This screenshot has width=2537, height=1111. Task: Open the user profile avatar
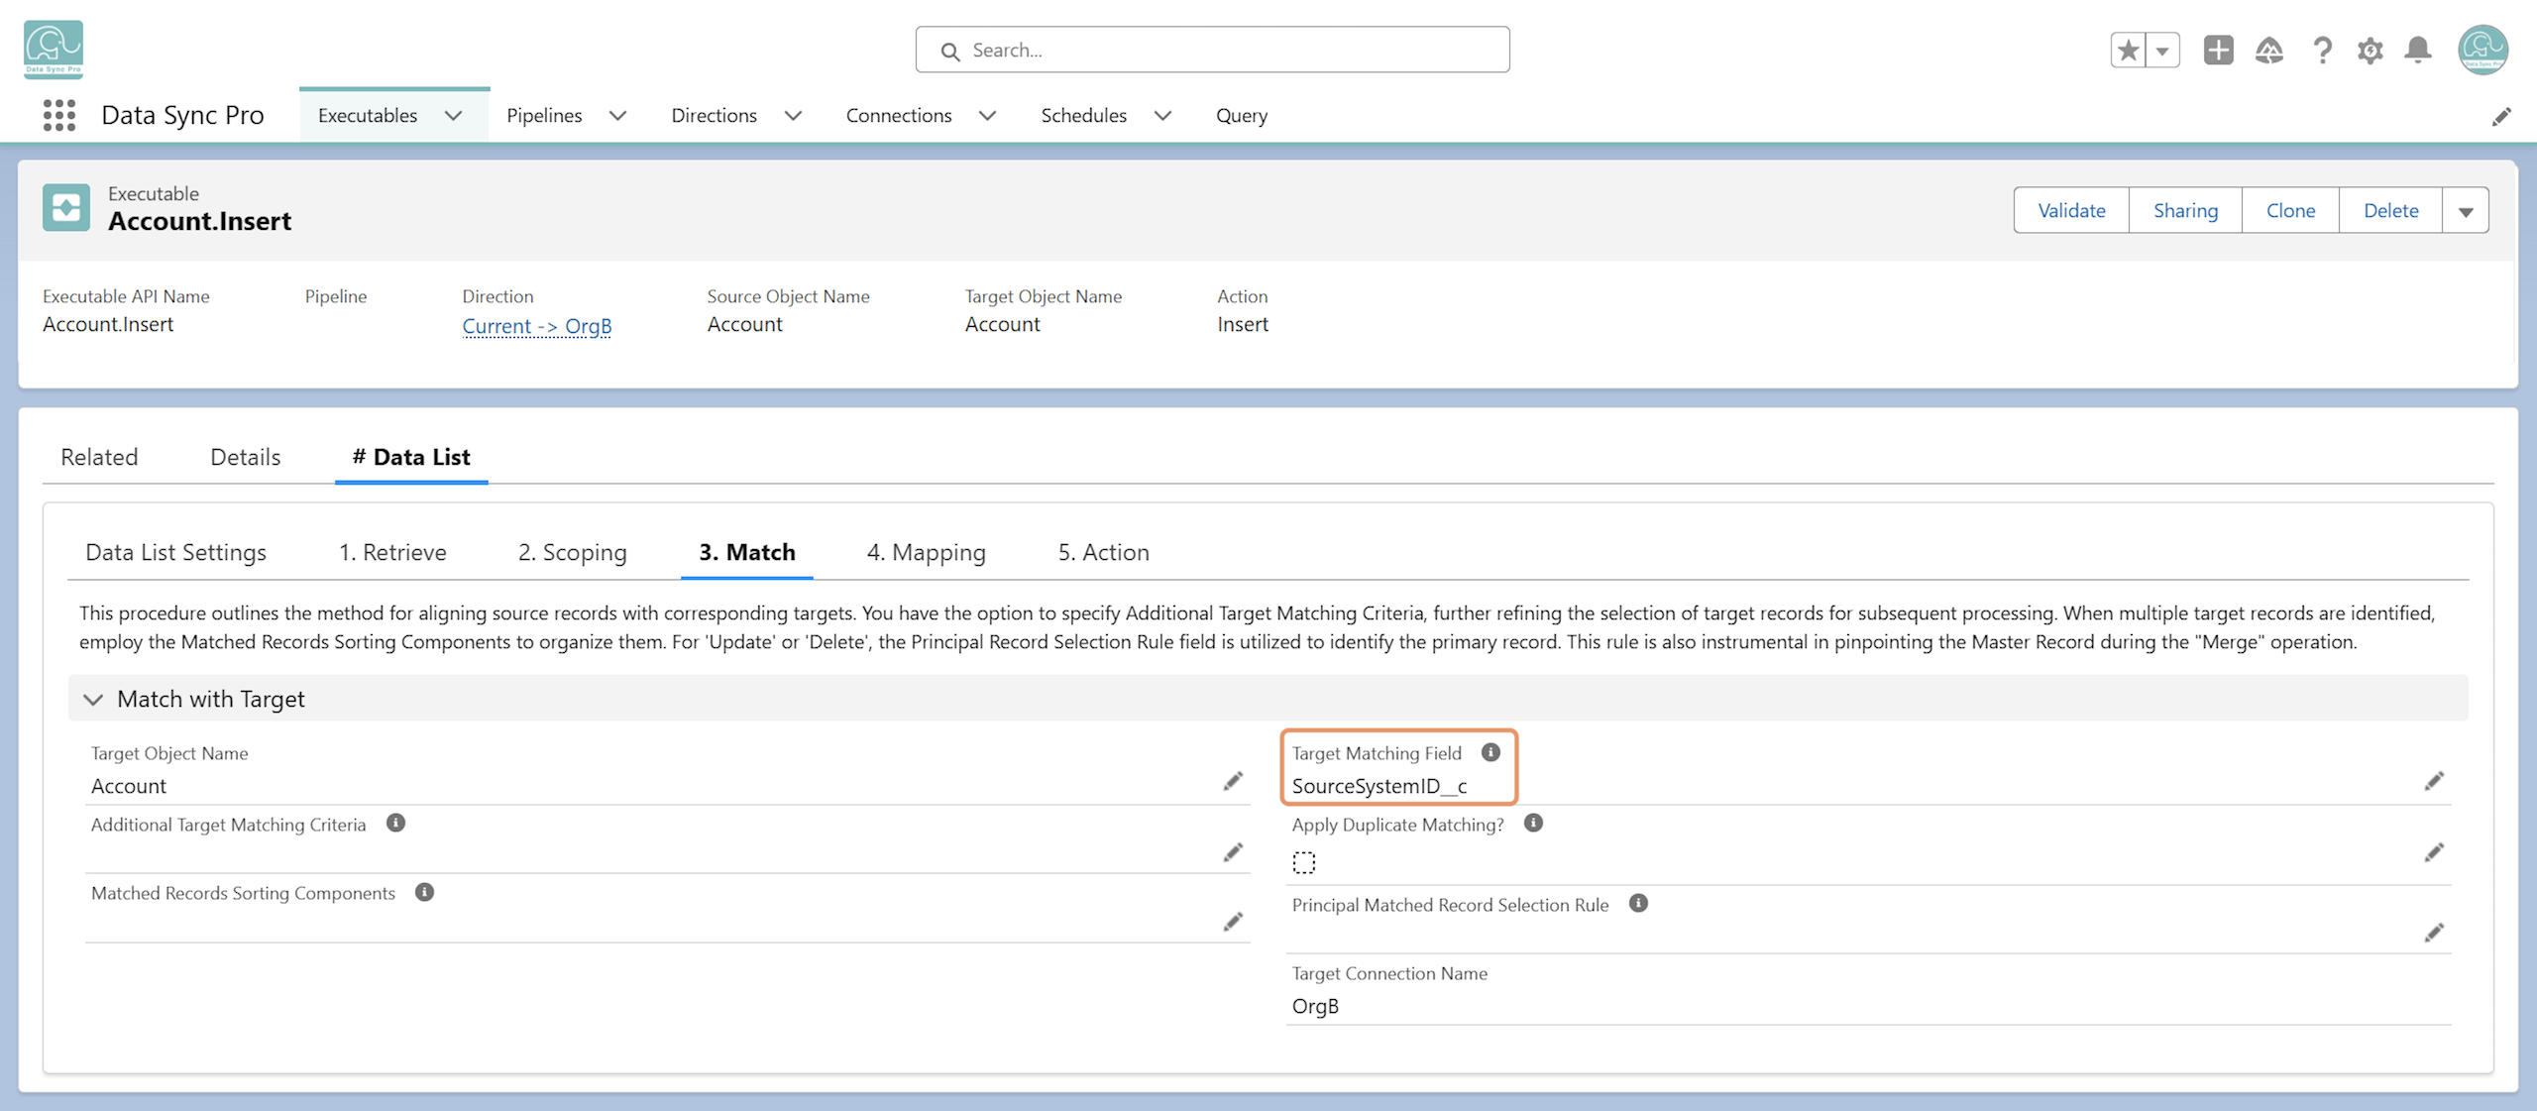click(2482, 50)
